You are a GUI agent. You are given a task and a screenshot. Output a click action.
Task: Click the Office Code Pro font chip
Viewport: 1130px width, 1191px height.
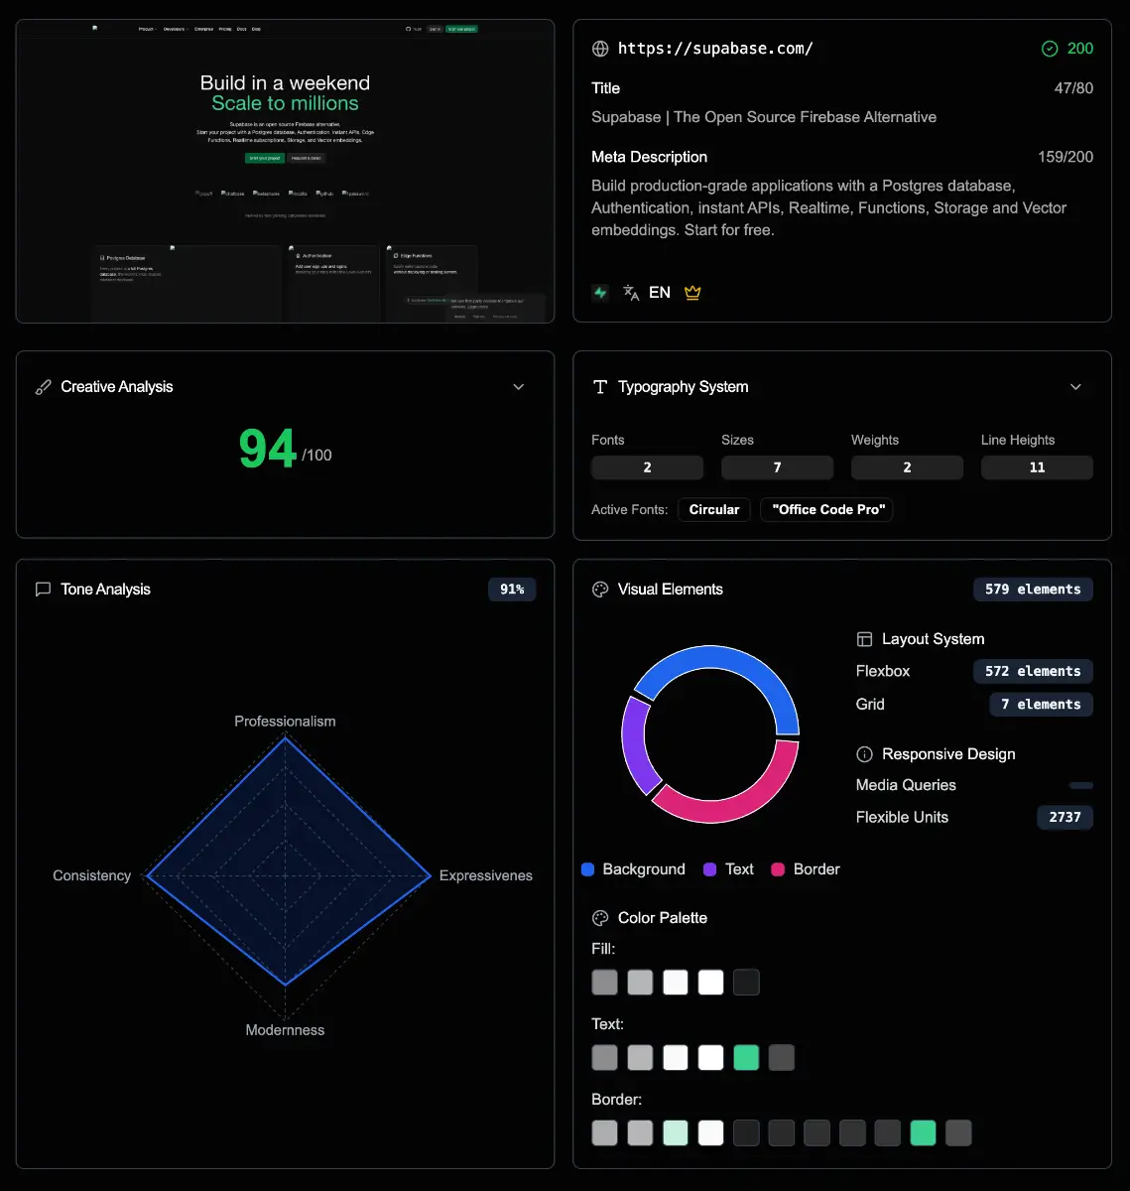coord(826,509)
